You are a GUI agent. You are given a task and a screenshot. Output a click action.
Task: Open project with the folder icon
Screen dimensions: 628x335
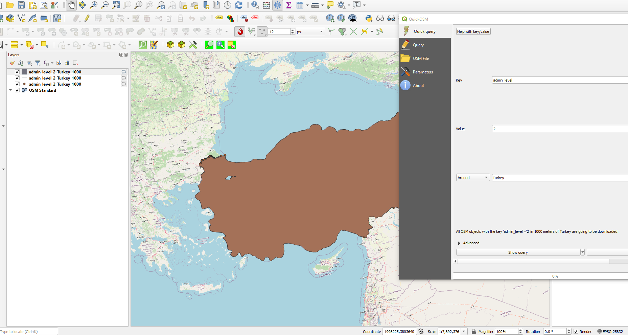tap(10, 5)
